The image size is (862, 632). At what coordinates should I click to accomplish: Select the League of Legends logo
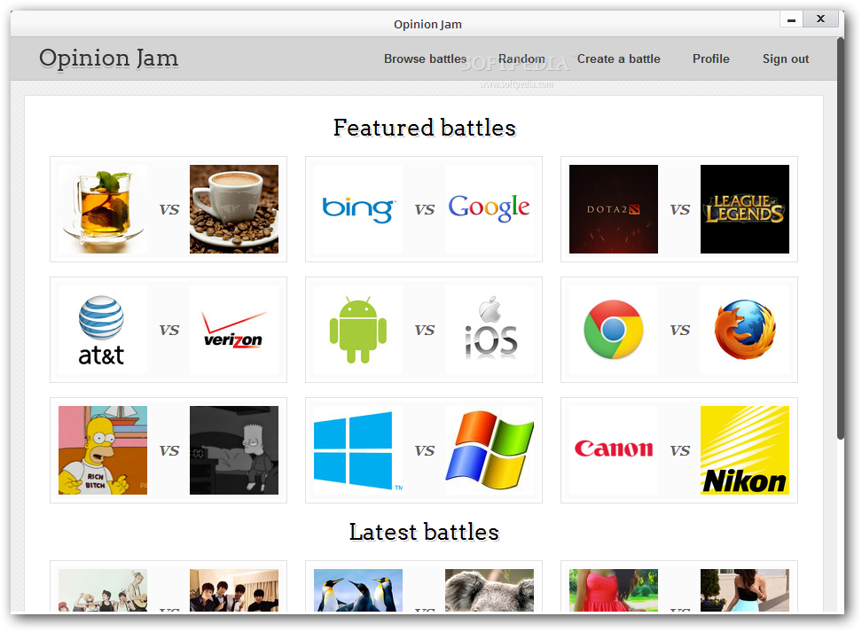click(x=745, y=209)
